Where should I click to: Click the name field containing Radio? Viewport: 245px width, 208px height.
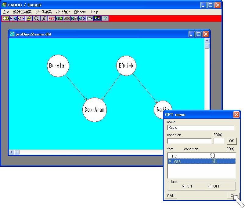[x=201, y=128]
